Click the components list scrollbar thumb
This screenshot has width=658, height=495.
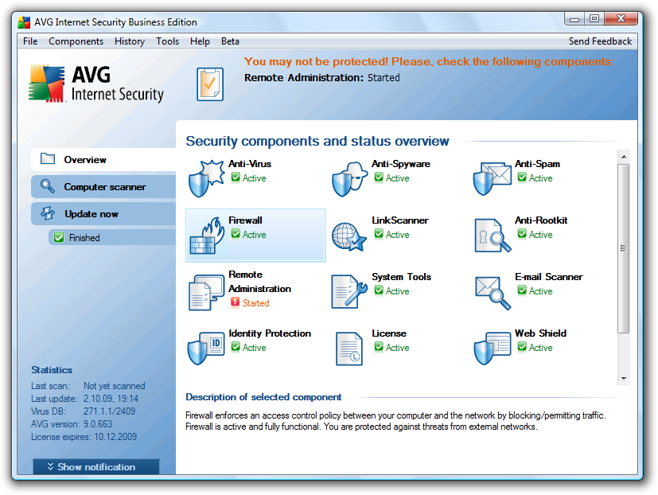click(x=624, y=248)
